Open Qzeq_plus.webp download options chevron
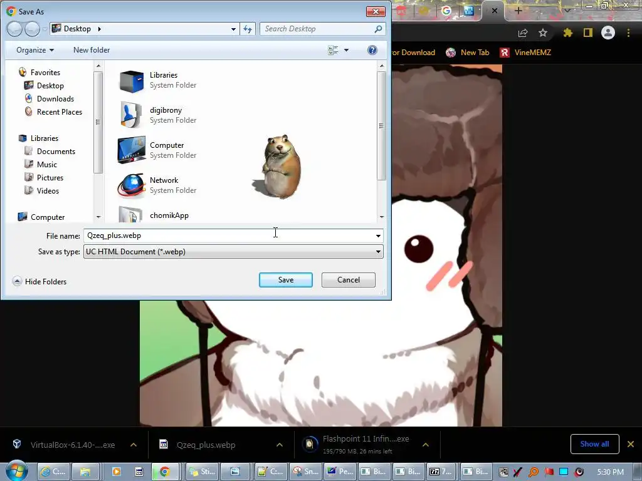642x481 pixels. point(280,445)
